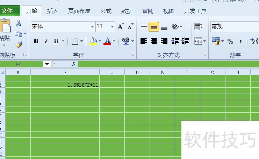Screen dimensions: 259x159
Task: Open the font size dropdown
Action: tap(112, 27)
